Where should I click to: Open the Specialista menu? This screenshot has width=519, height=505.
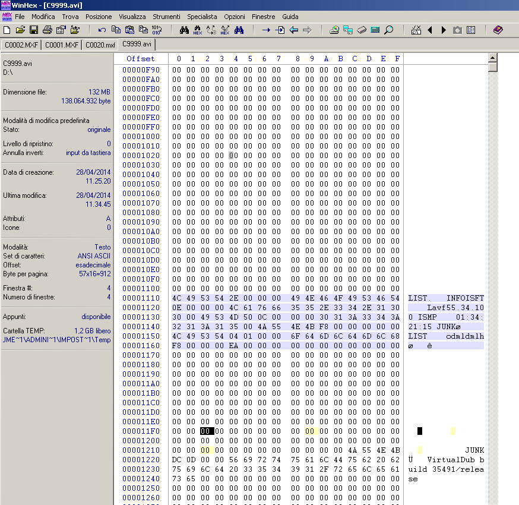point(202,17)
